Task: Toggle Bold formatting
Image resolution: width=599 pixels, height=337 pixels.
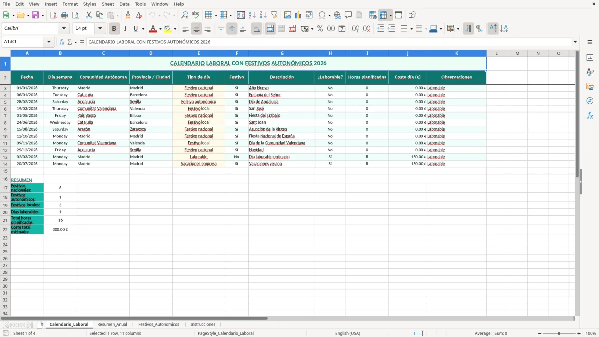Action: tap(114, 29)
